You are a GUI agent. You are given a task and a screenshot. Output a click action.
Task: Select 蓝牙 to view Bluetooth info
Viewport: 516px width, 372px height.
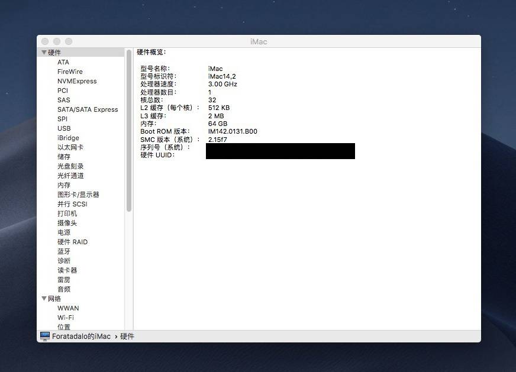(x=64, y=251)
